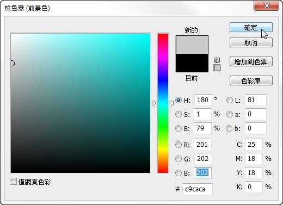Click the vertical hue spectrum slider

[x=163, y=103]
